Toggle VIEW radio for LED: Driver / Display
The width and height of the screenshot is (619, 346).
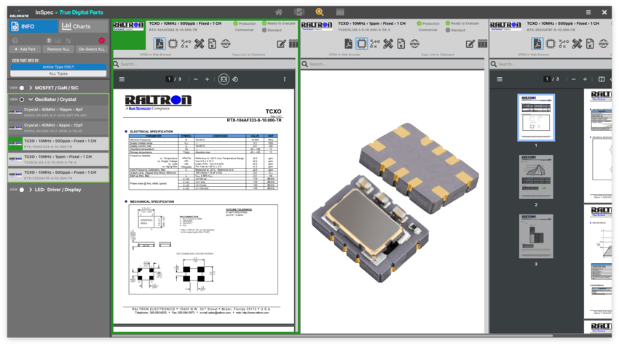(22, 190)
